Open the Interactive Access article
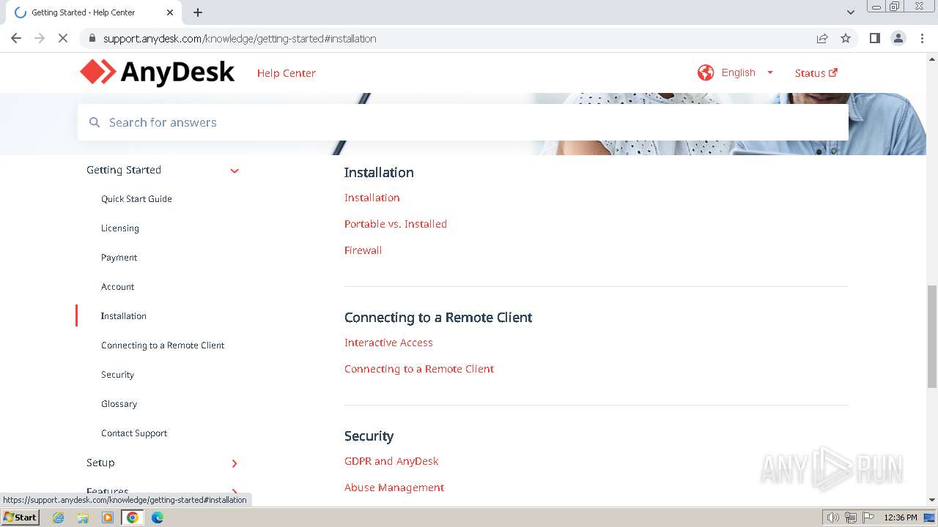The width and height of the screenshot is (938, 527). pos(388,343)
